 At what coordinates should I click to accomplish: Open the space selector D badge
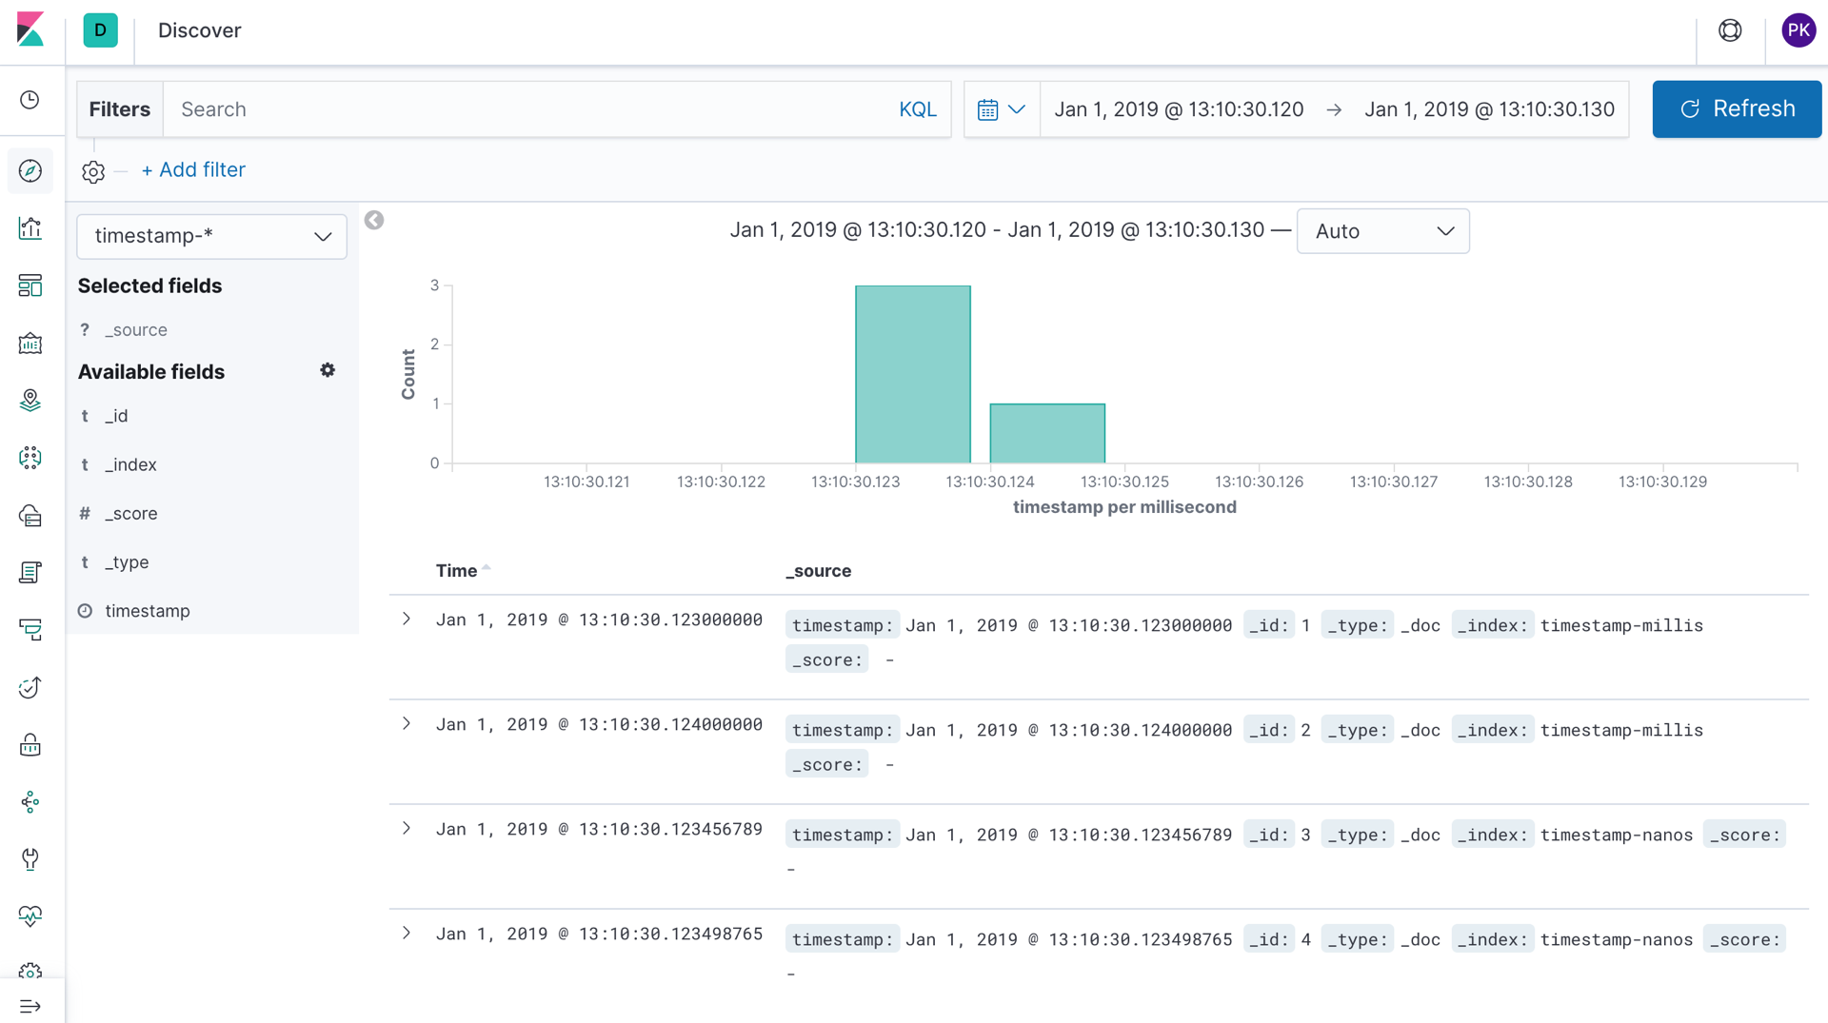pyautogui.click(x=100, y=30)
